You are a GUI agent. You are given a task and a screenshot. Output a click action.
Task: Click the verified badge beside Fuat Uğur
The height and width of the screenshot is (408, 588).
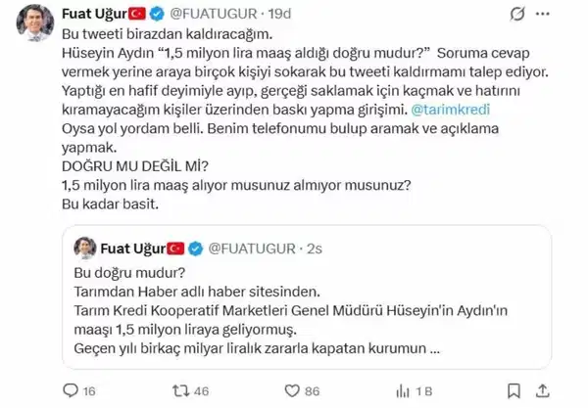coord(157,14)
